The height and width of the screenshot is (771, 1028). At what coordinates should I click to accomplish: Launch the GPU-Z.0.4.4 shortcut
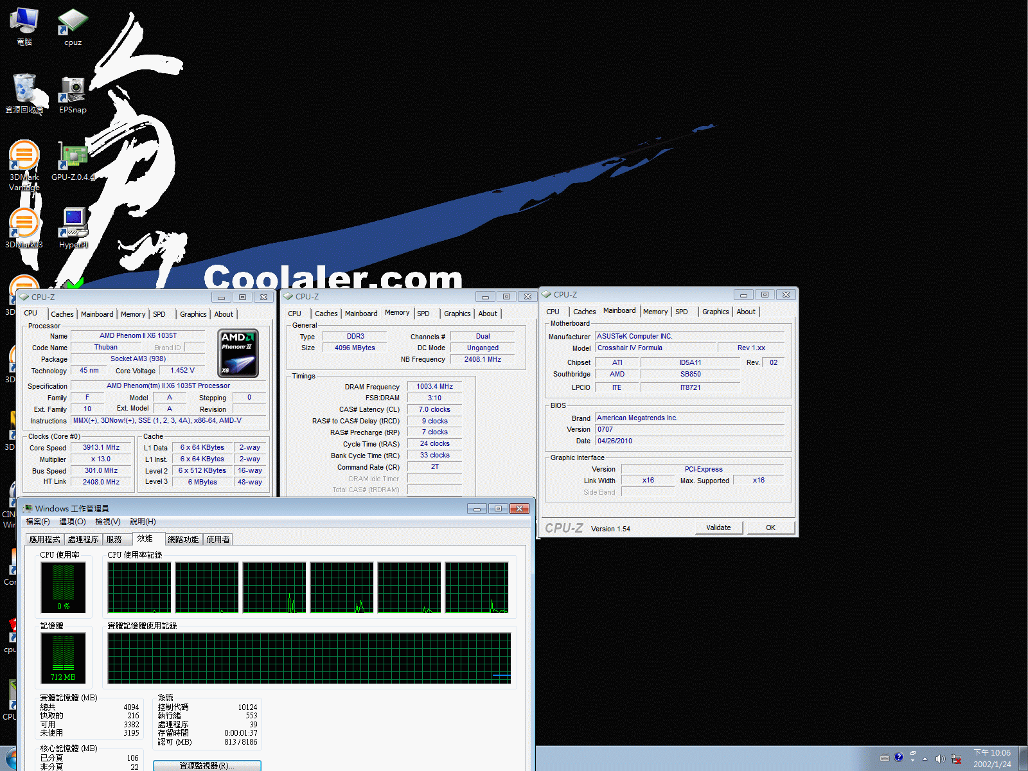click(73, 162)
